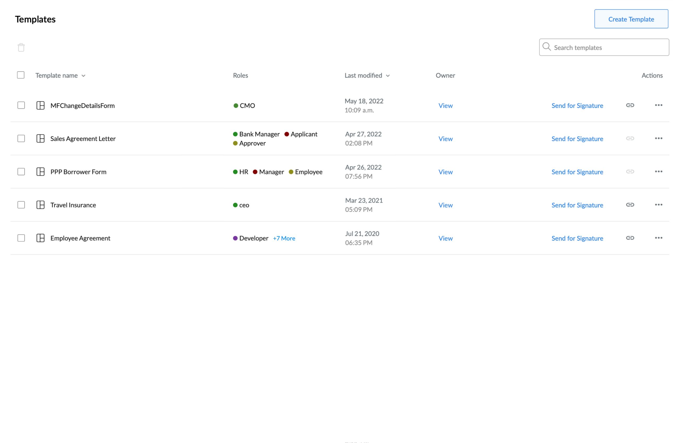Open three-dot menu for Employee Agreement
Image resolution: width=679 pixels, height=443 pixels.
pyautogui.click(x=658, y=238)
